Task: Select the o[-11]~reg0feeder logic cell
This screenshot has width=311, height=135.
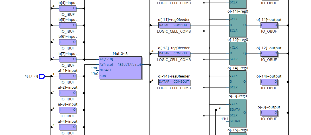Action: click(x=174, y=25)
